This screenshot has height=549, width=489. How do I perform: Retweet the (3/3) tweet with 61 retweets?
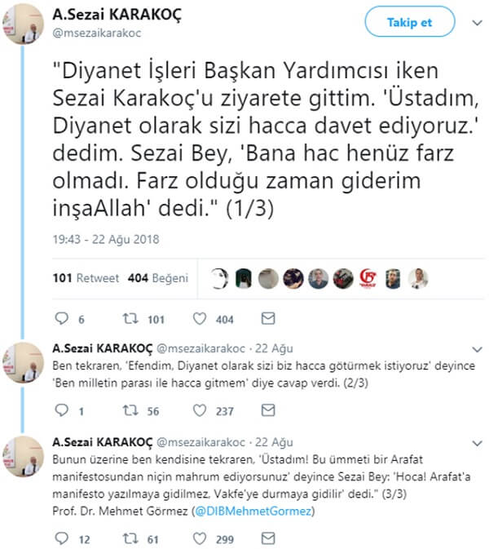[130, 538]
